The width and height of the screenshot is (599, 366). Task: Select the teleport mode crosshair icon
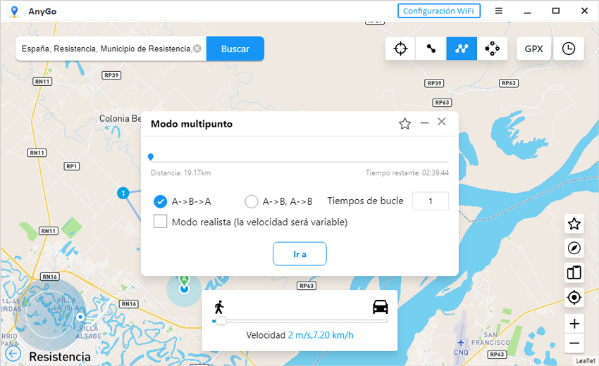click(x=400, y=49)
